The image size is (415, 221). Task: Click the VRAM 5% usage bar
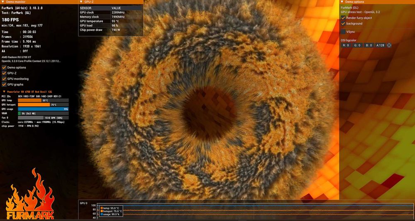[x=43, y=113]
